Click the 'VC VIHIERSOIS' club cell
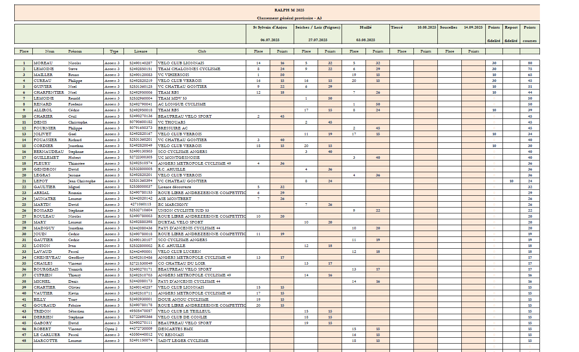The height and width of the screenshot is (352, 579). click(x=173, y=75)
